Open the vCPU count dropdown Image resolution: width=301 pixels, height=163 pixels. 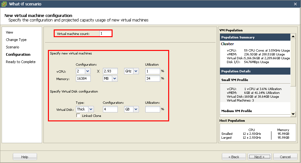(88, 71)
